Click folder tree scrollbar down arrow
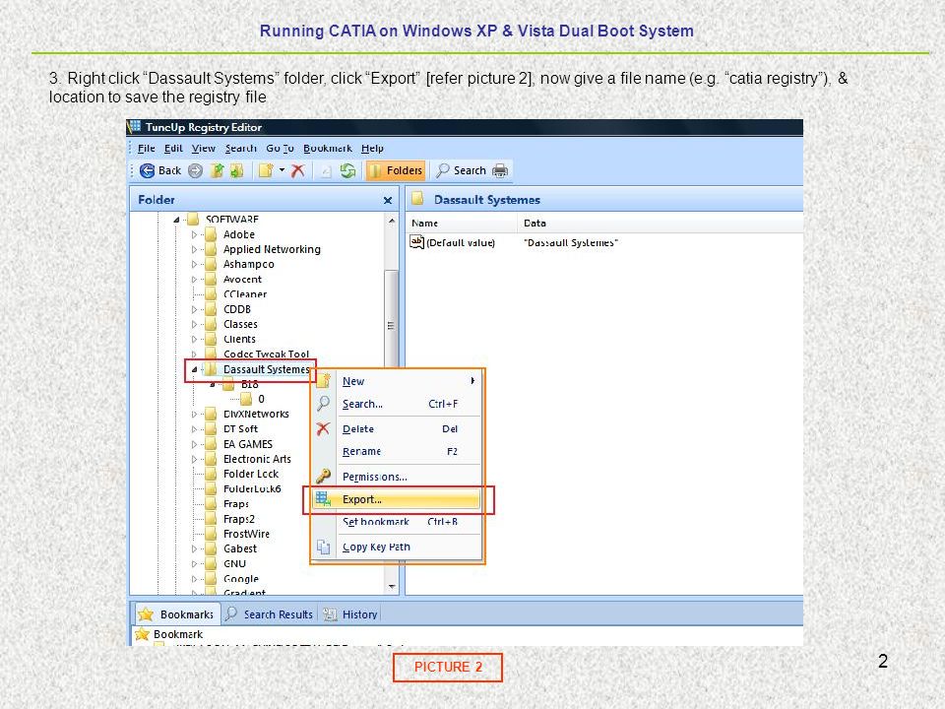Viewport: 945px width, 709px height. pyautogui.click(x=392, y=587)
